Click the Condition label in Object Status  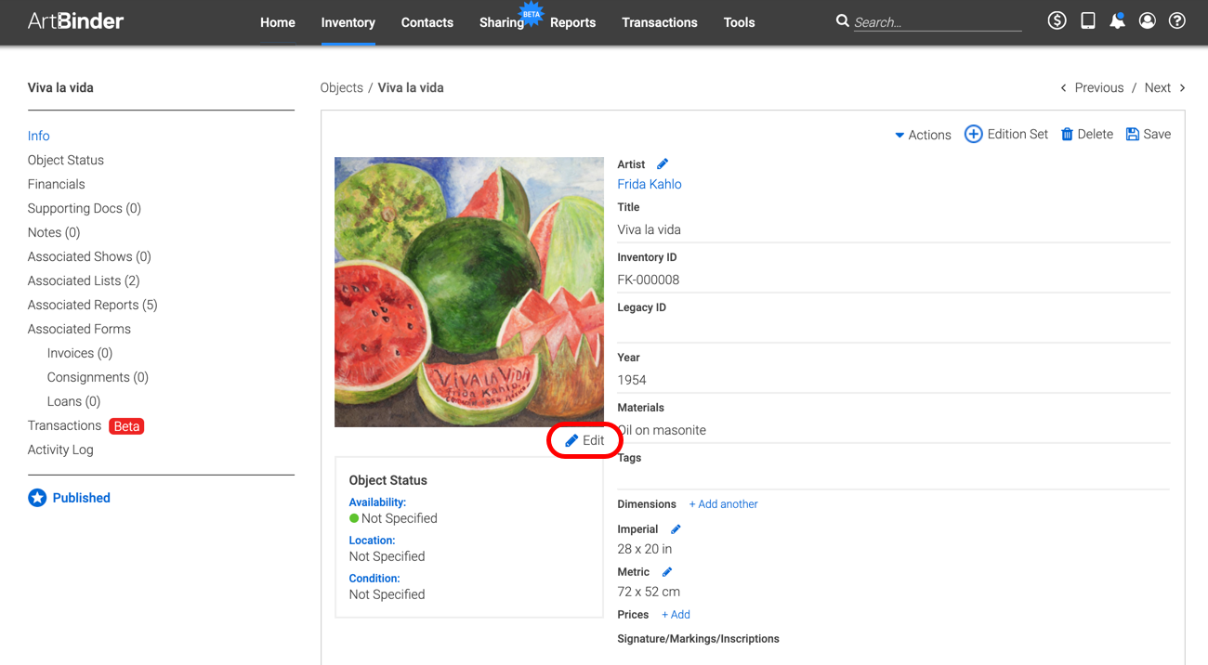click(x=374, y=579)
